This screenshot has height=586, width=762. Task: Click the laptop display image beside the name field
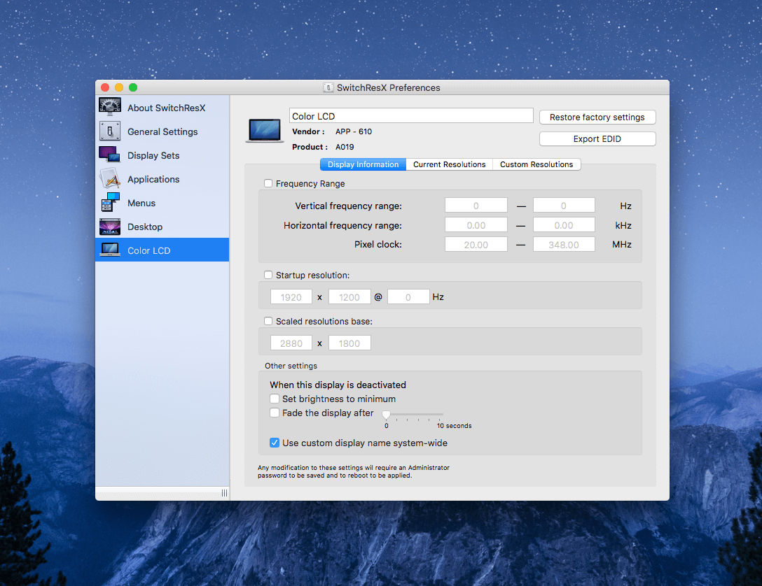tap(264, 131)
